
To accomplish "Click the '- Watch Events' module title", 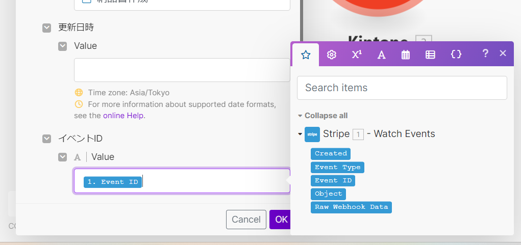I will coord(401,134).
